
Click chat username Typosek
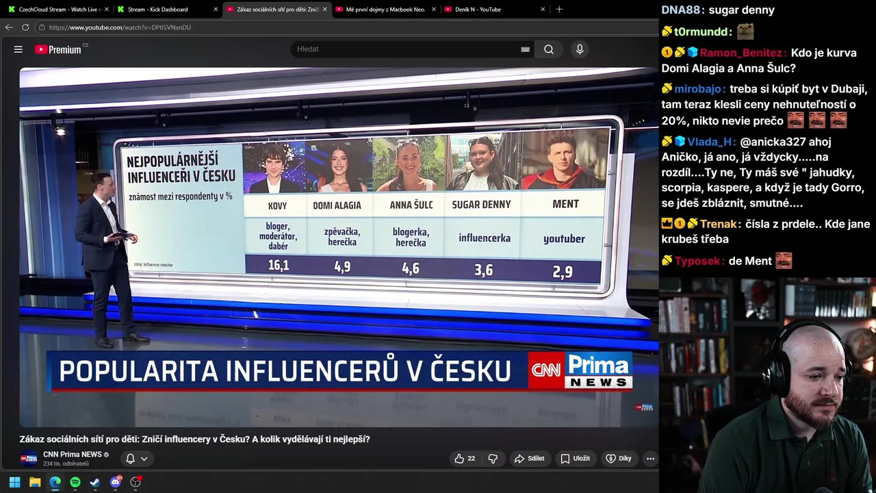(697, 261)
